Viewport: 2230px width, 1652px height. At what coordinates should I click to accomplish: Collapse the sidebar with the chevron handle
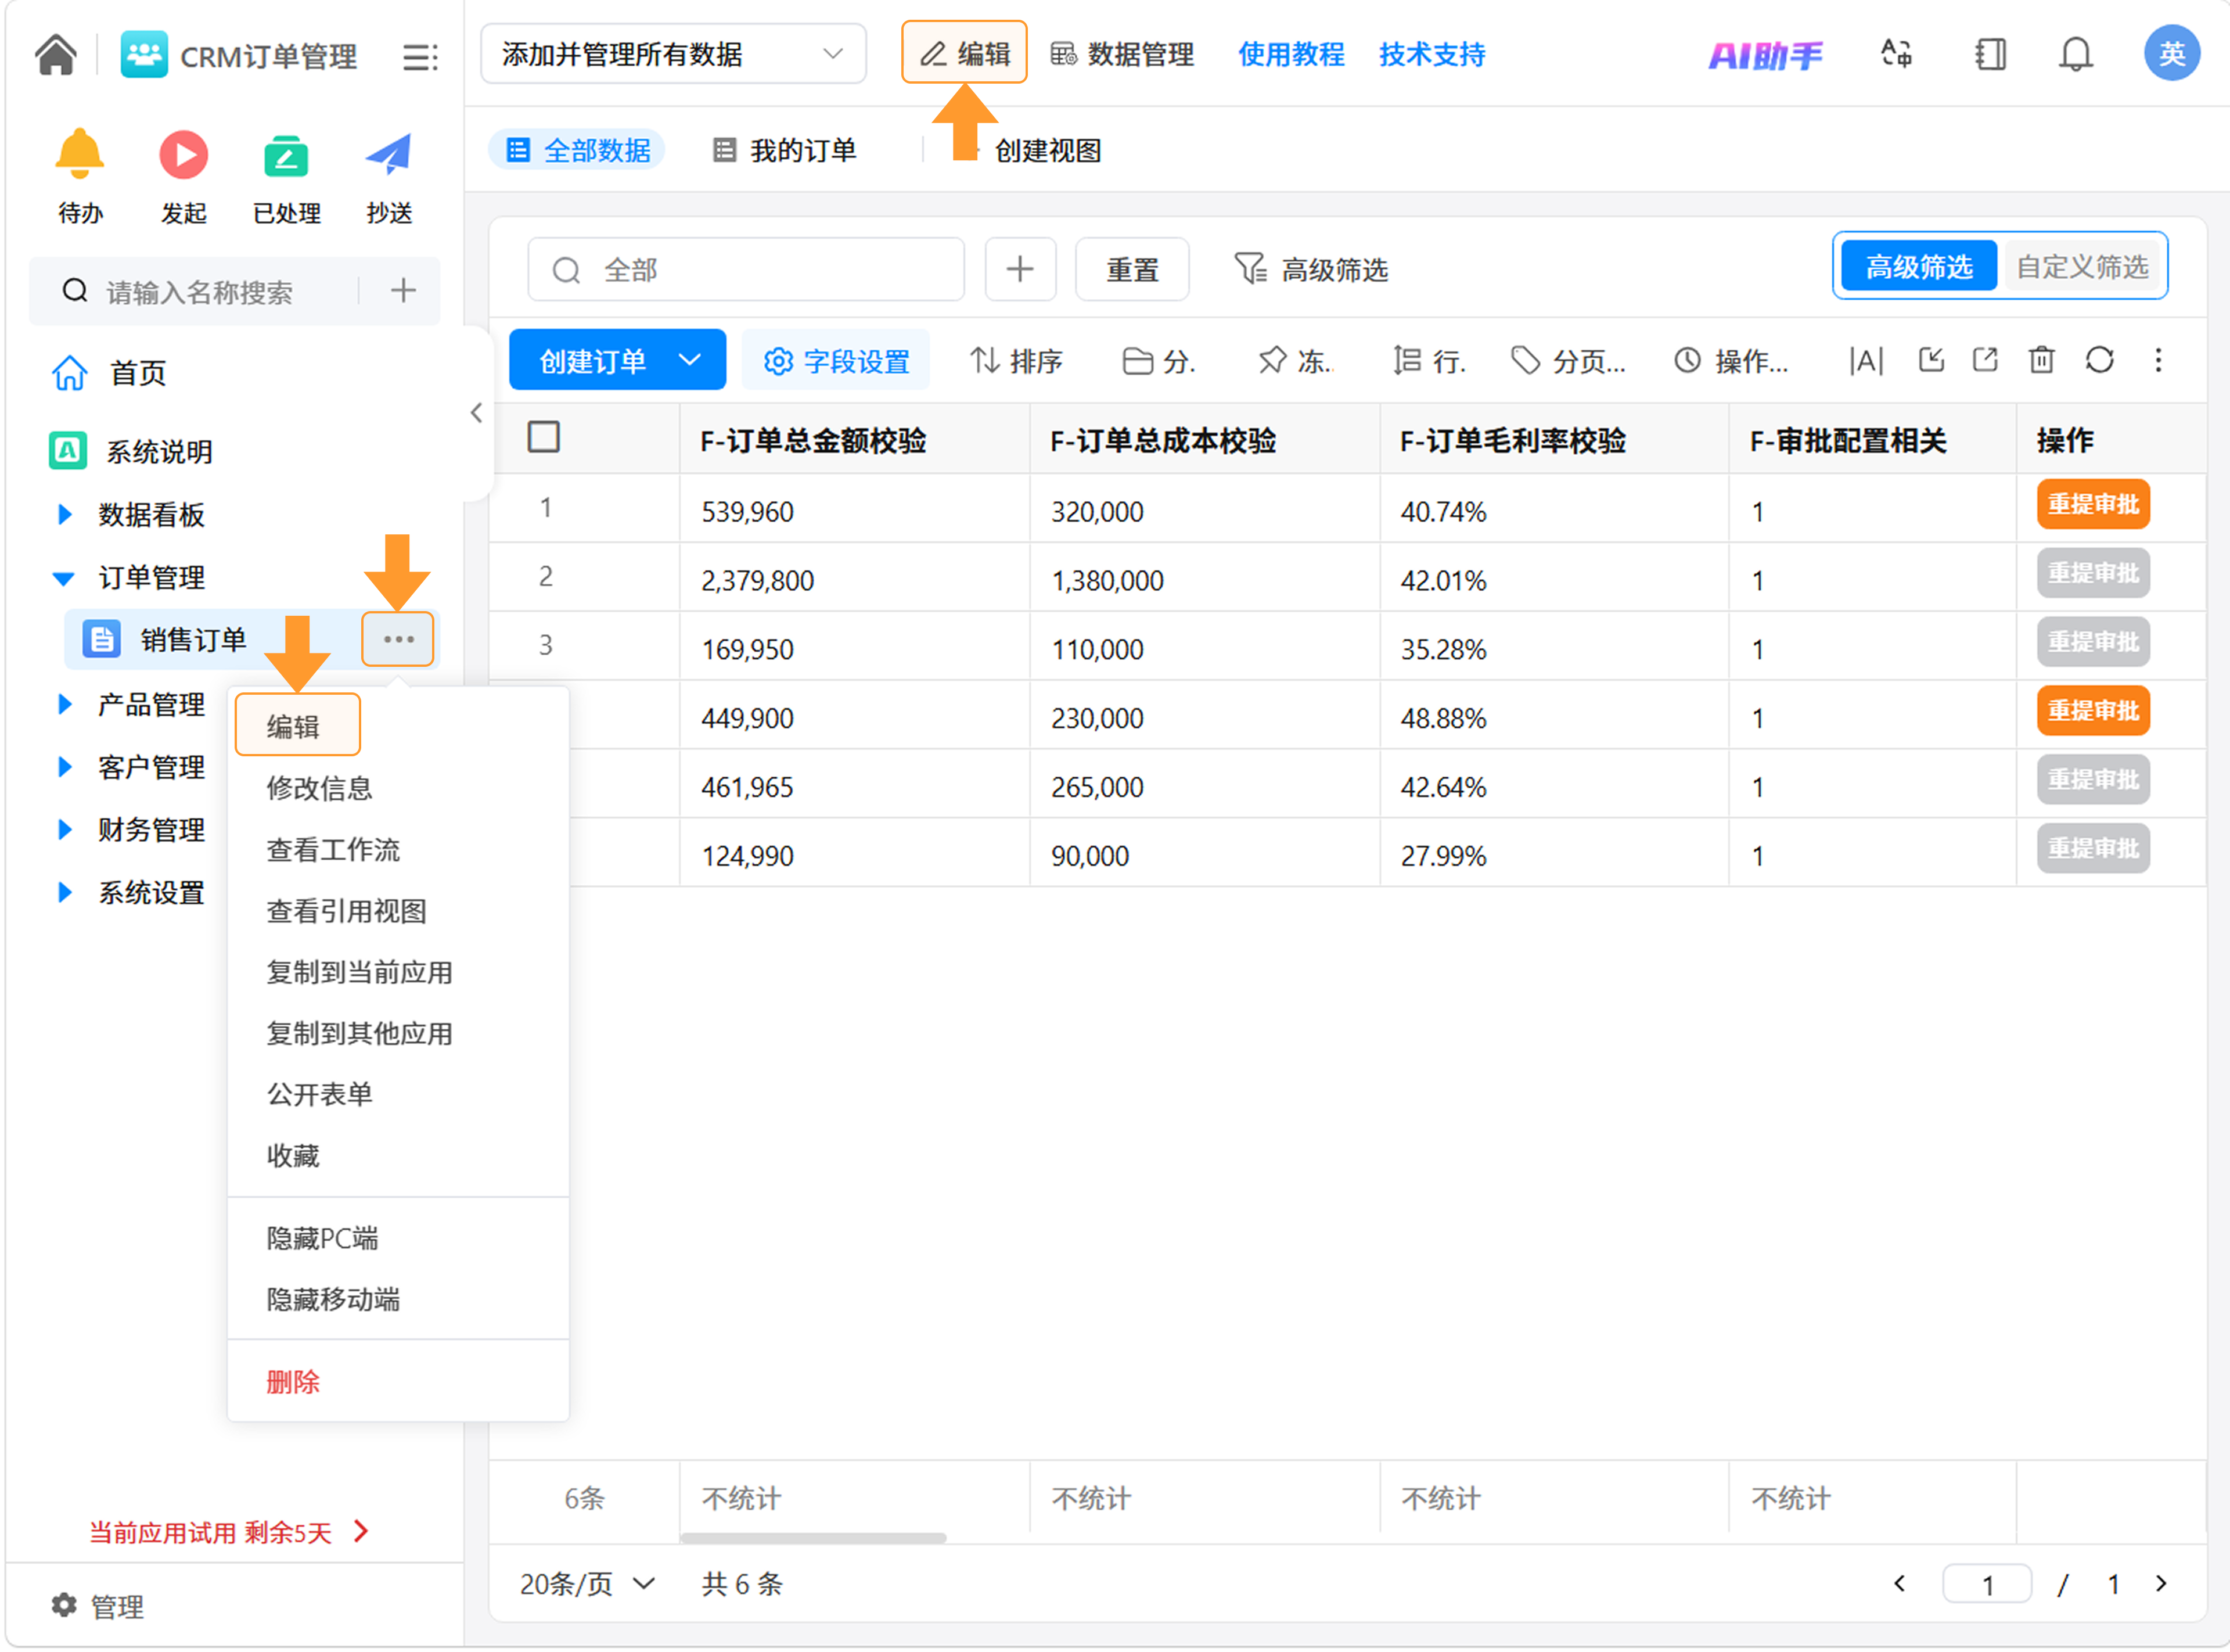pos(477,413)
